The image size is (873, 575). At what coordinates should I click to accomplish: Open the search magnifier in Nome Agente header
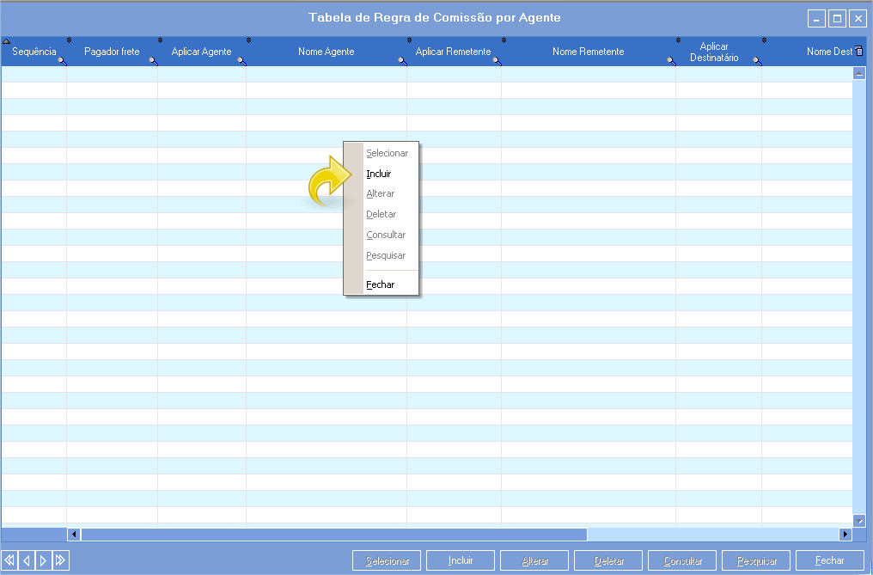pyautogui.click(x=402, y=61)
